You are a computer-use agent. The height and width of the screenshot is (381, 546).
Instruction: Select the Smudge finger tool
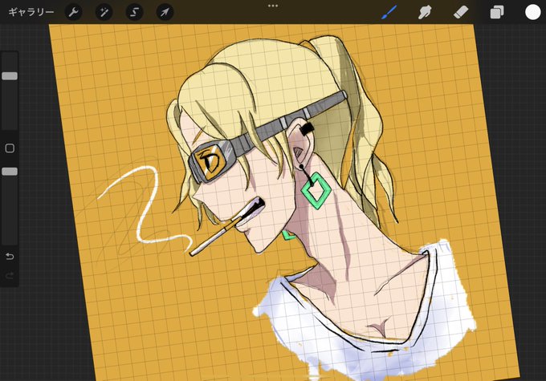pyautogui.click(x=425, y=12)
